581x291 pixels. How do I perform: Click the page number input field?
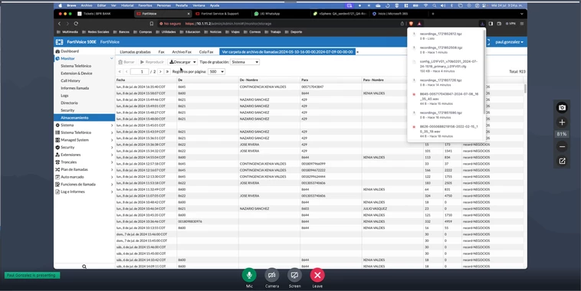coord(140,71)
